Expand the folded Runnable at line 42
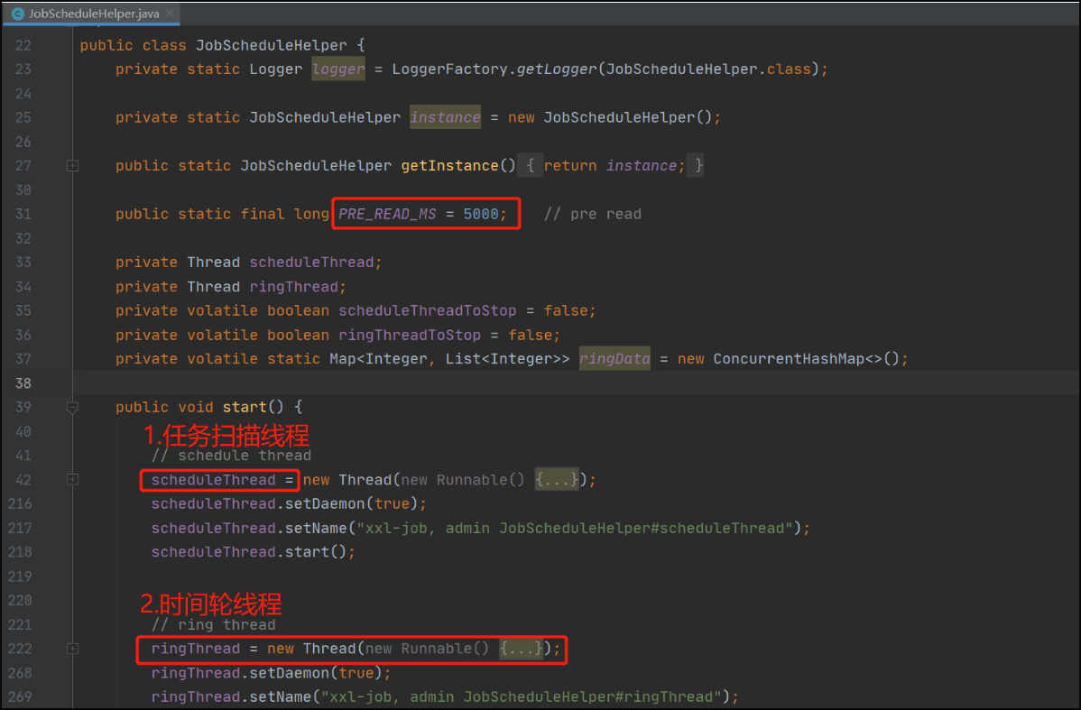 [x=72, y=479]
